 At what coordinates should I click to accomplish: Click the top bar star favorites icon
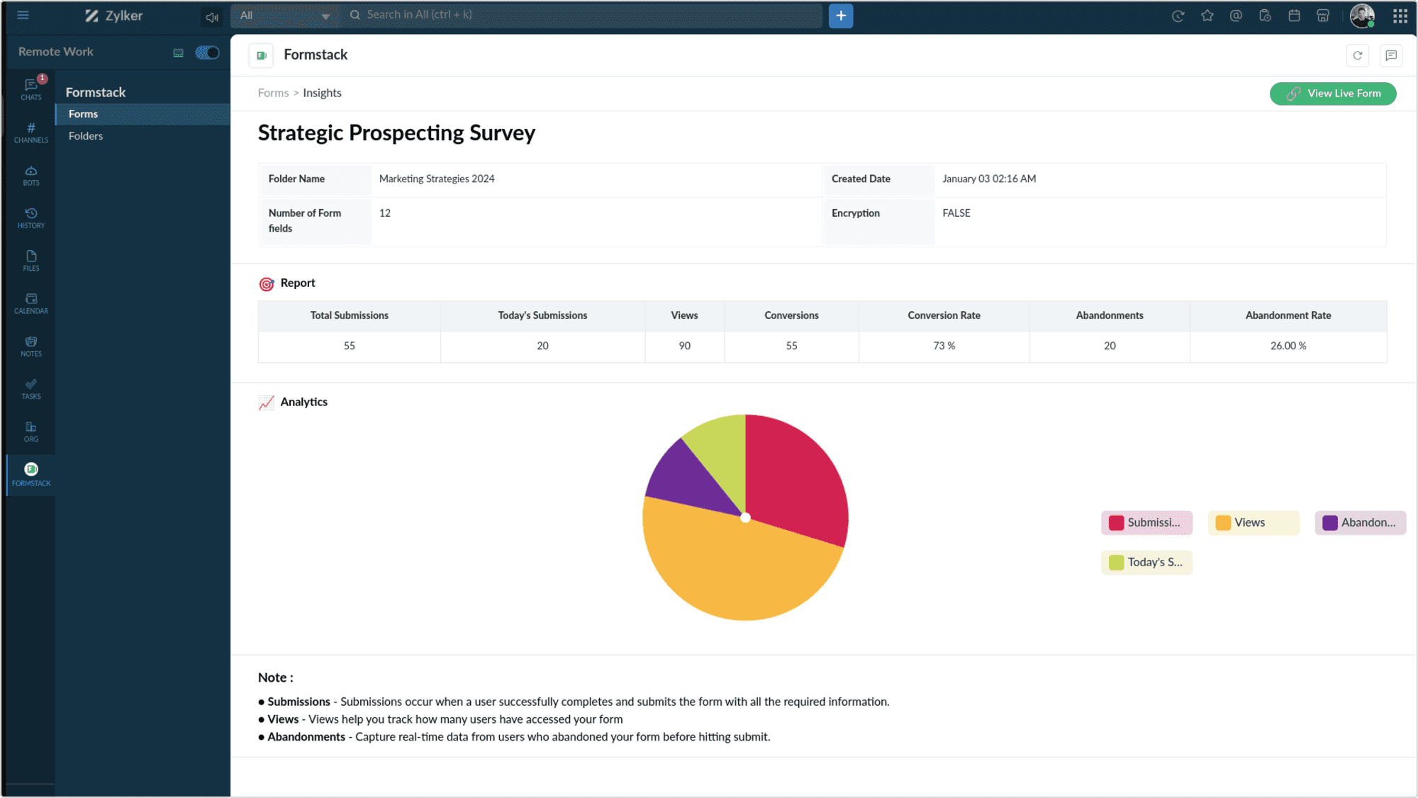[1207, 16]
